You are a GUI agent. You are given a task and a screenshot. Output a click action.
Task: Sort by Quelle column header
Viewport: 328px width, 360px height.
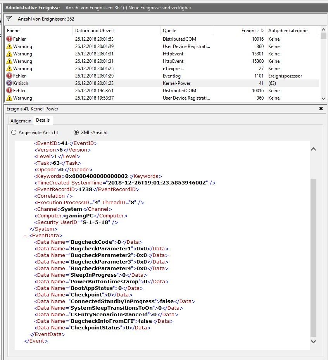tap(187, 31)
